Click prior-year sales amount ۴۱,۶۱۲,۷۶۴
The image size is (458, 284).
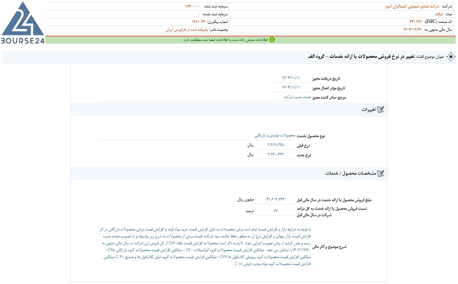point(276,199)
